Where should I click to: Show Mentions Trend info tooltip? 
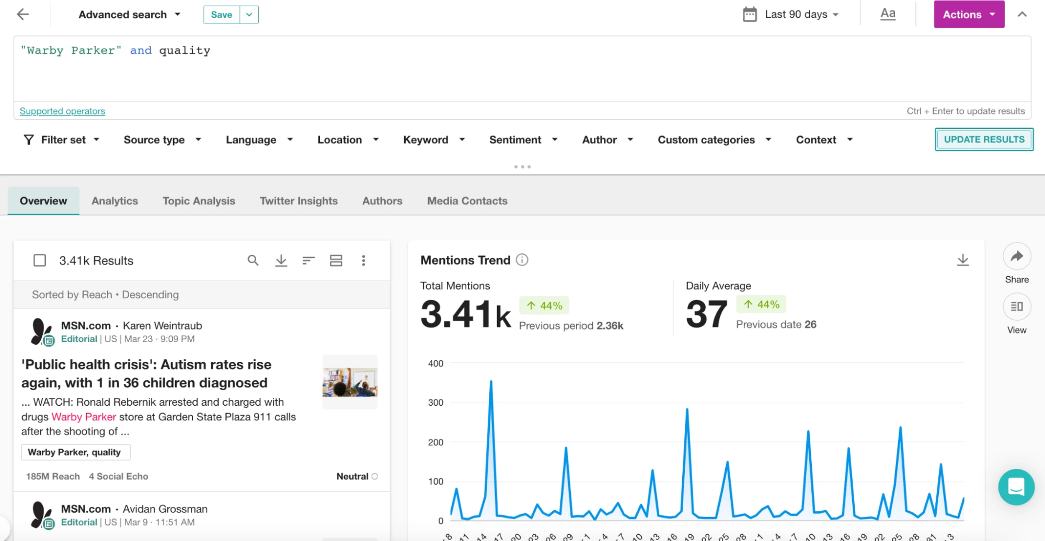(522, 260)
